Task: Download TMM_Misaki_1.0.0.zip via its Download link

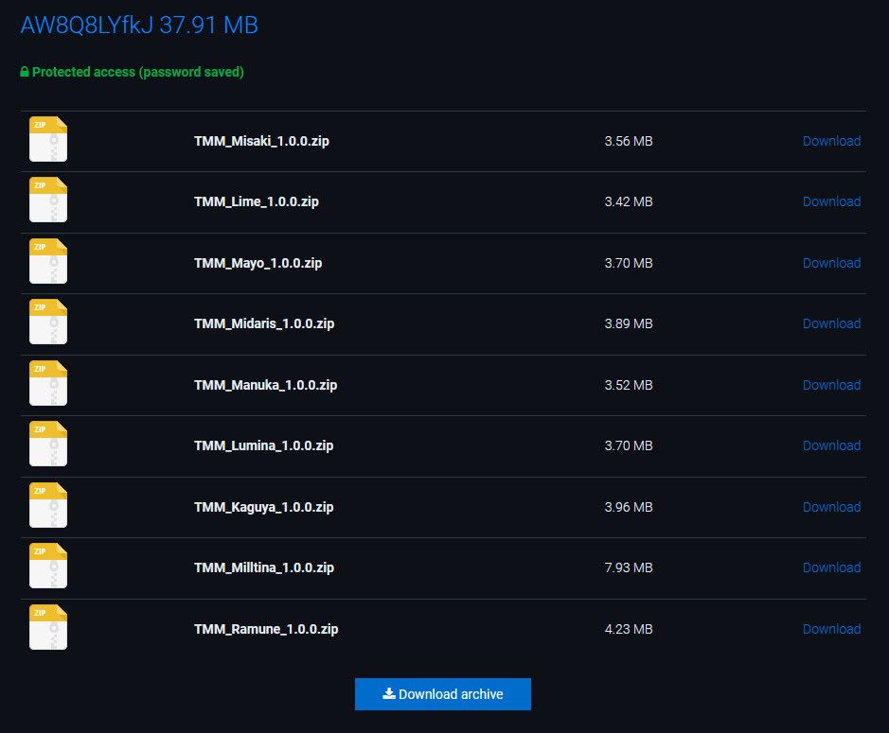Action: tap(832, 141)
